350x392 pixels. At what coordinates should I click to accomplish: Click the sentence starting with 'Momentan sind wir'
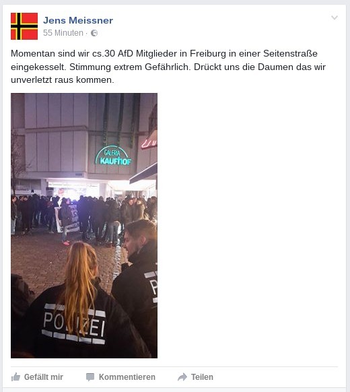click(164, 53)
